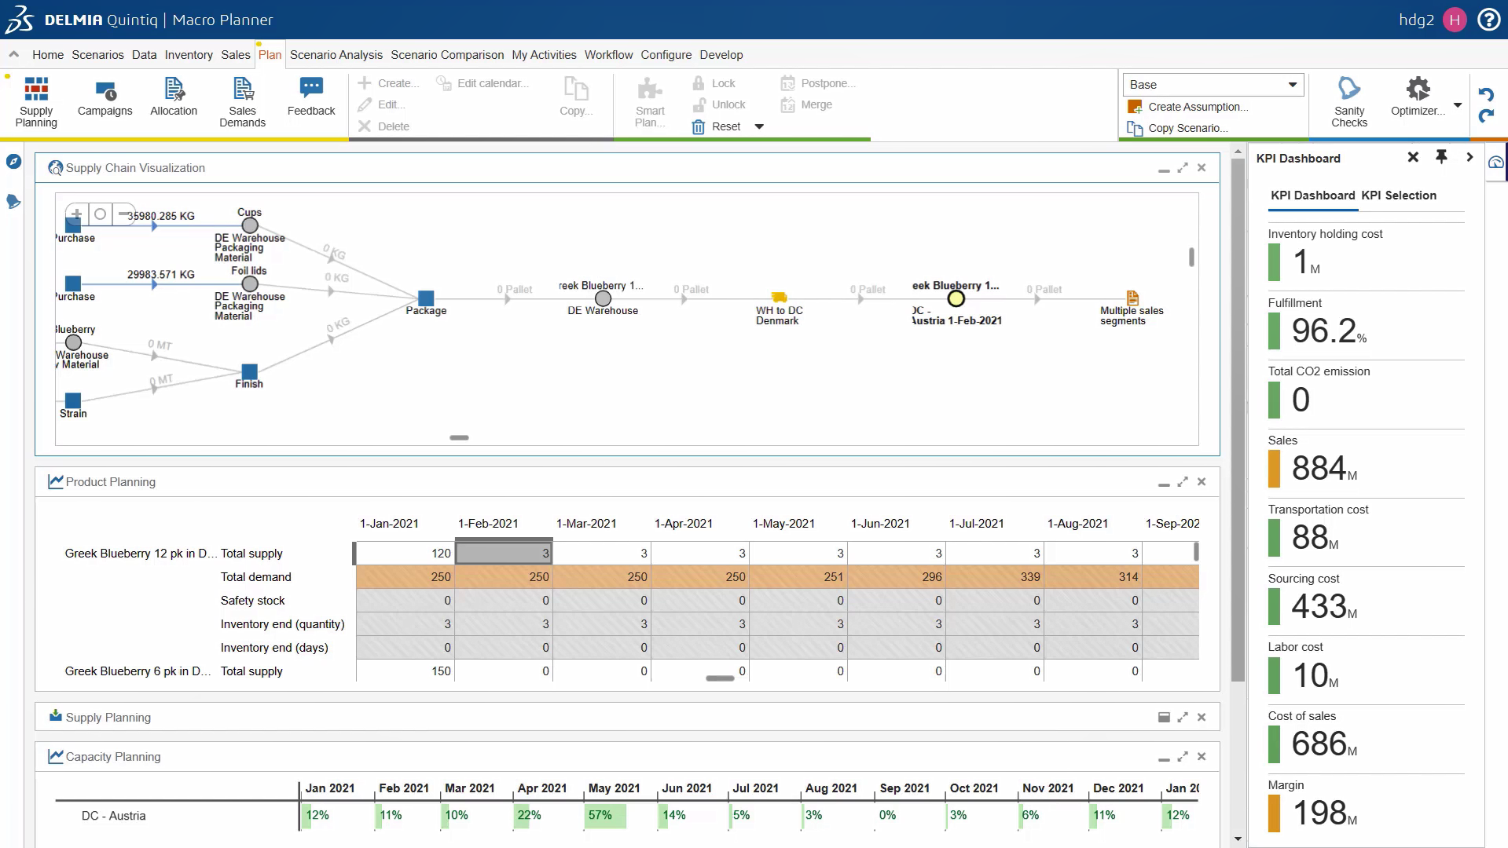Click the undo arrow icon

click(1485, 94)
